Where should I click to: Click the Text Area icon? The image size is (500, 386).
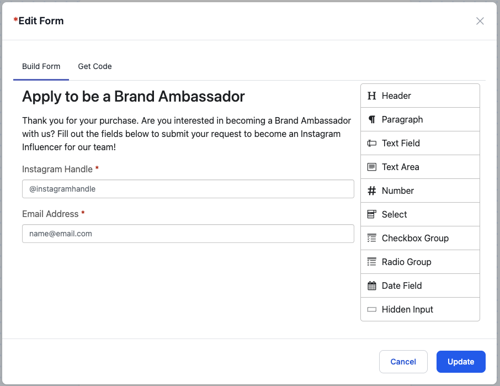pyautogui.click(x=372, y=167)
